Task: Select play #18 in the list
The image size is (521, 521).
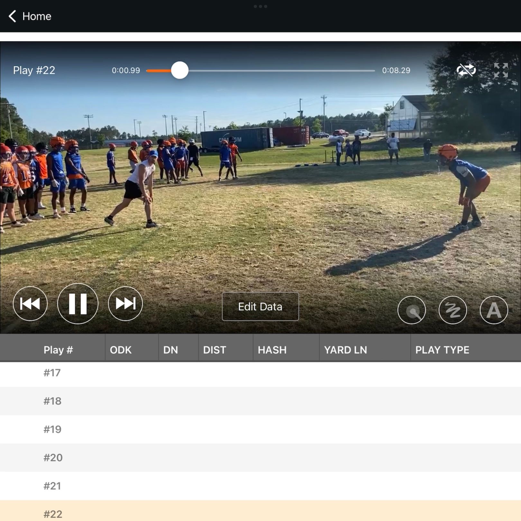Action: 260,401
